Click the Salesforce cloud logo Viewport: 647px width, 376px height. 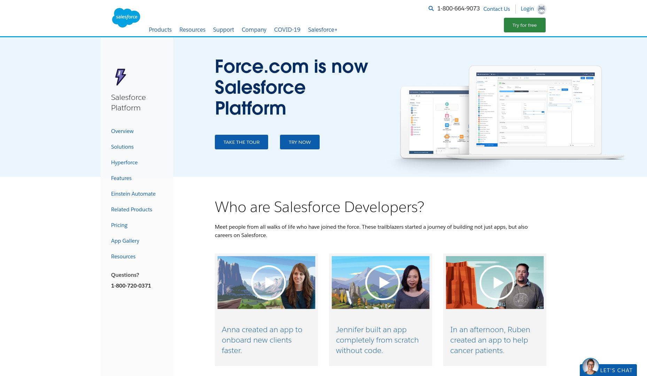tap(126, 17)
